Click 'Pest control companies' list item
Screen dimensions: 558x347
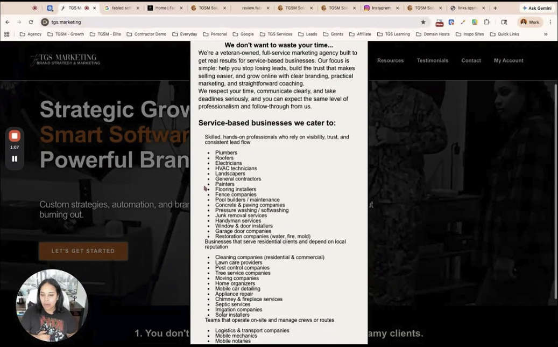pyautogui.click(x=242, y=268)
